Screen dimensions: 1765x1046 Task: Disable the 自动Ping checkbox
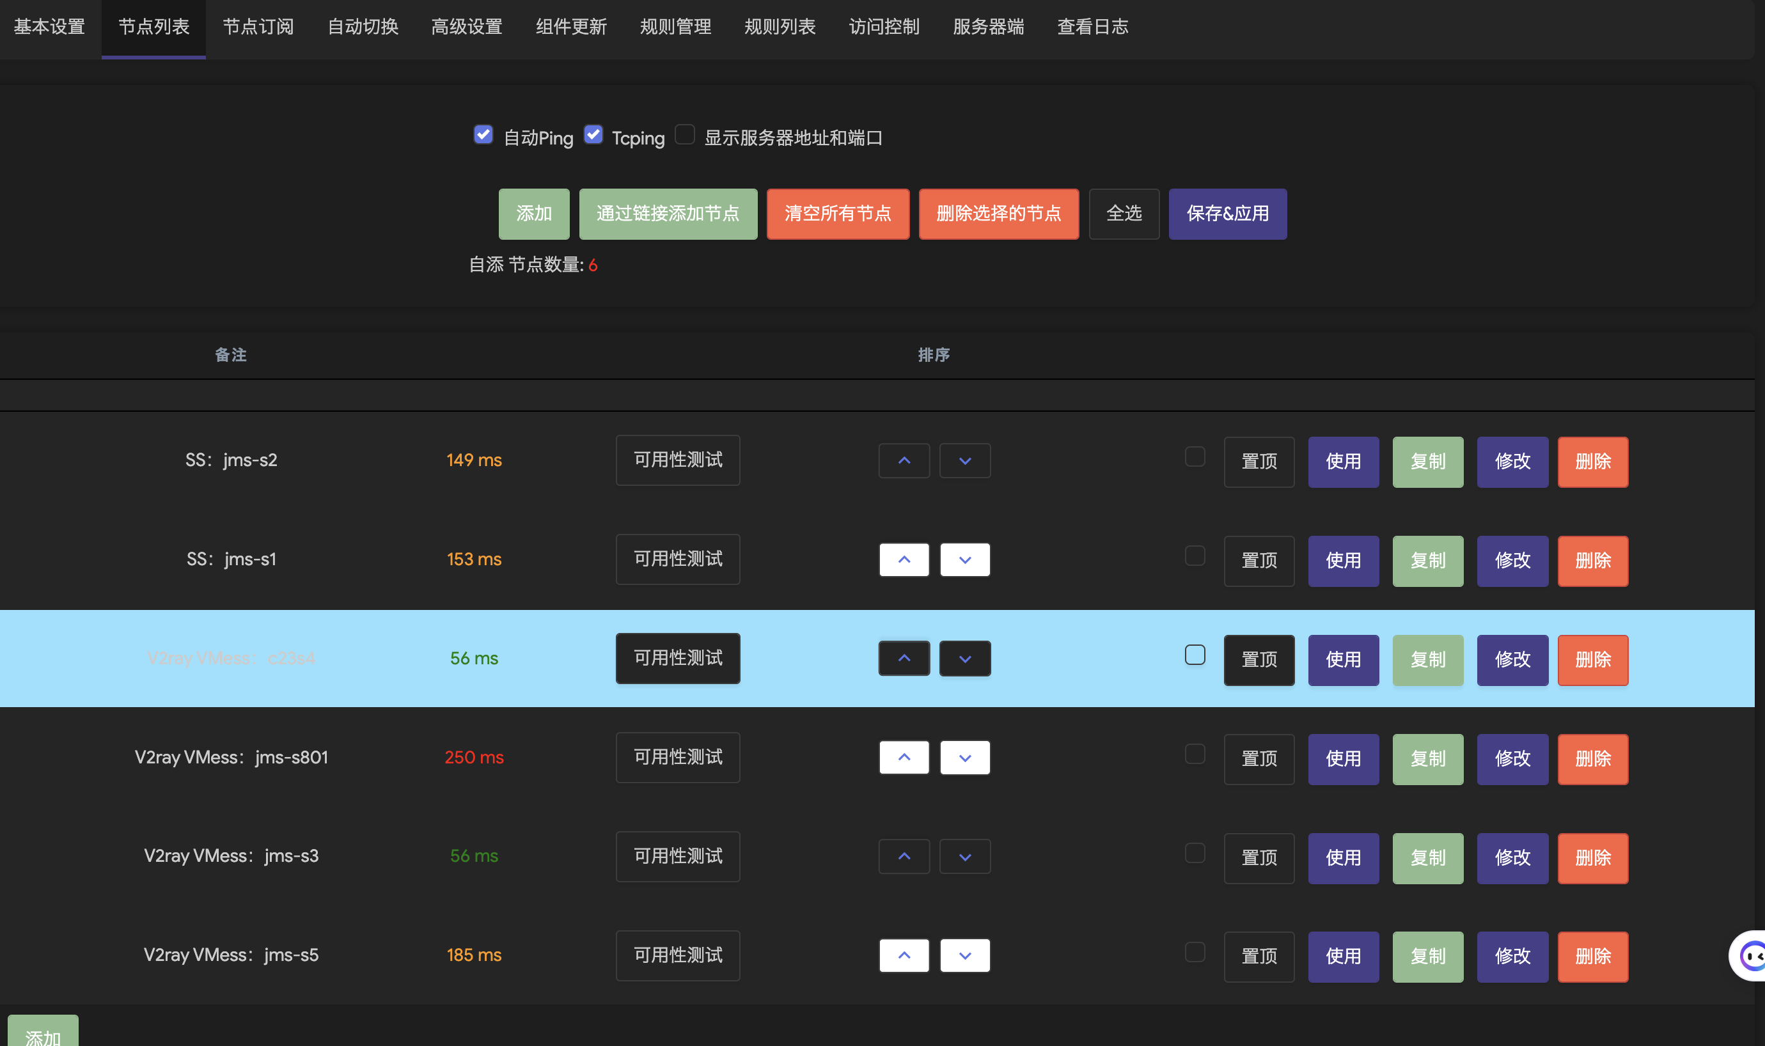point(483,135)
